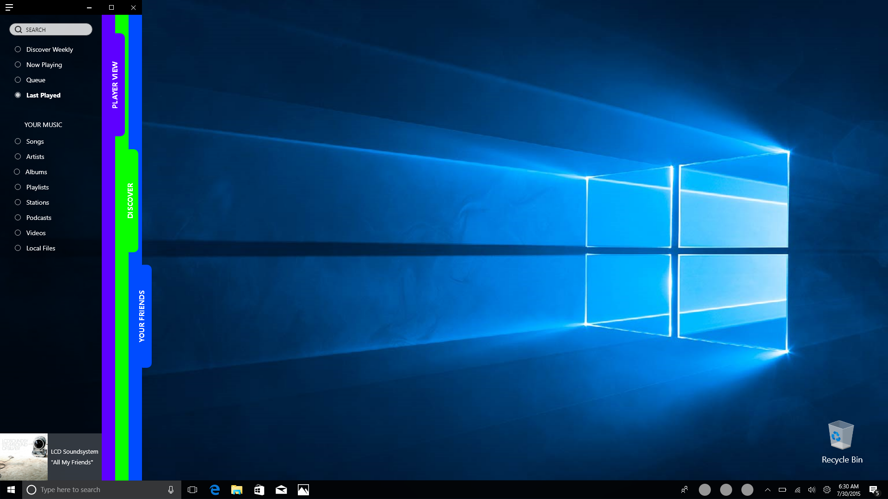Click the LCD Soundsystem album art thumbnail

point(24,456)
